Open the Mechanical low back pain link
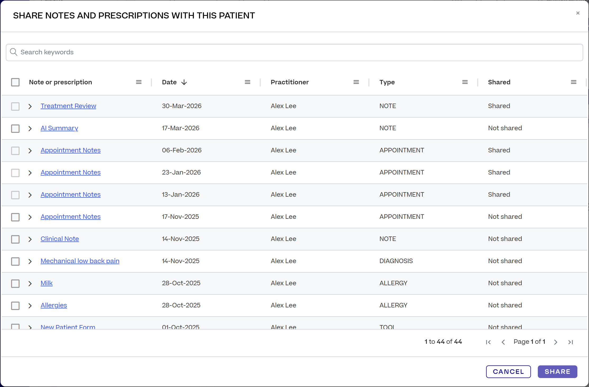 80,261
